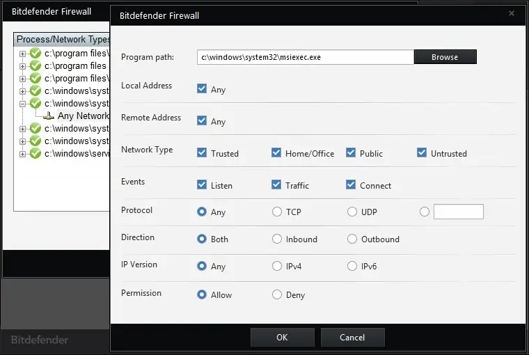This screenshot has height=355, width=529.
Task: Collapse the expanded c:\windows\syst rule in background window
Action: tap(22, 104)
